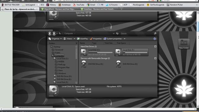This screenshot has height=112, width=199.
Task: Sort by the Type column header
Action: tap(94, 43)
